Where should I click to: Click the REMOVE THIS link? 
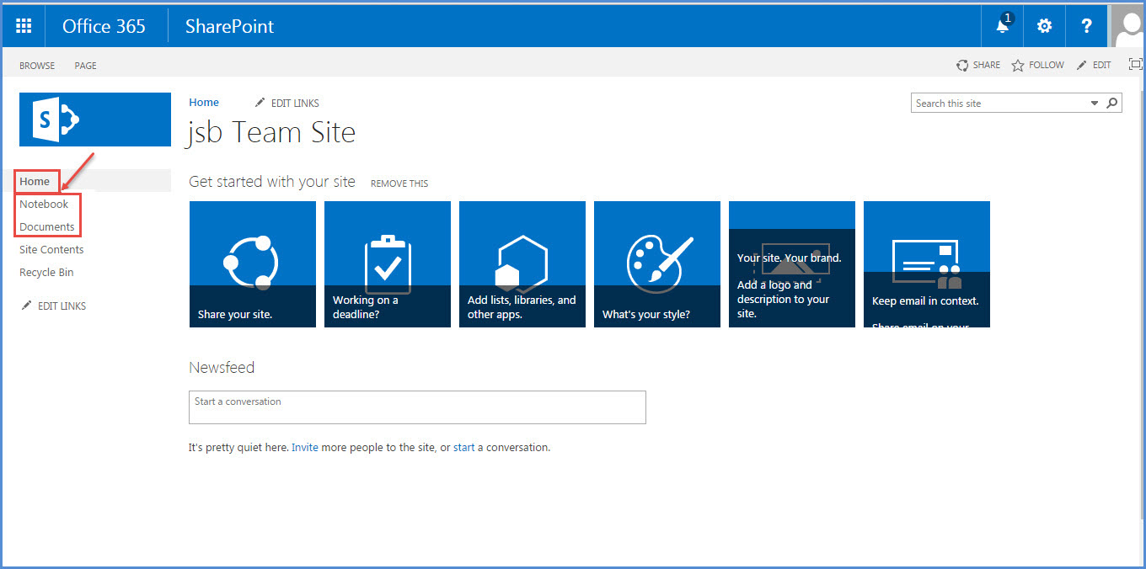(x=399, y=183)
